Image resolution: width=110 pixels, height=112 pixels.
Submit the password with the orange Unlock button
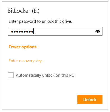point(90,99)
